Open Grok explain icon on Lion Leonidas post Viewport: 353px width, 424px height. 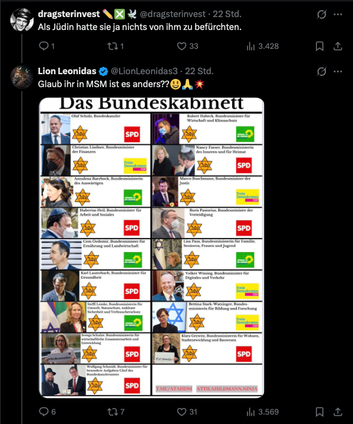coord(321,72)
